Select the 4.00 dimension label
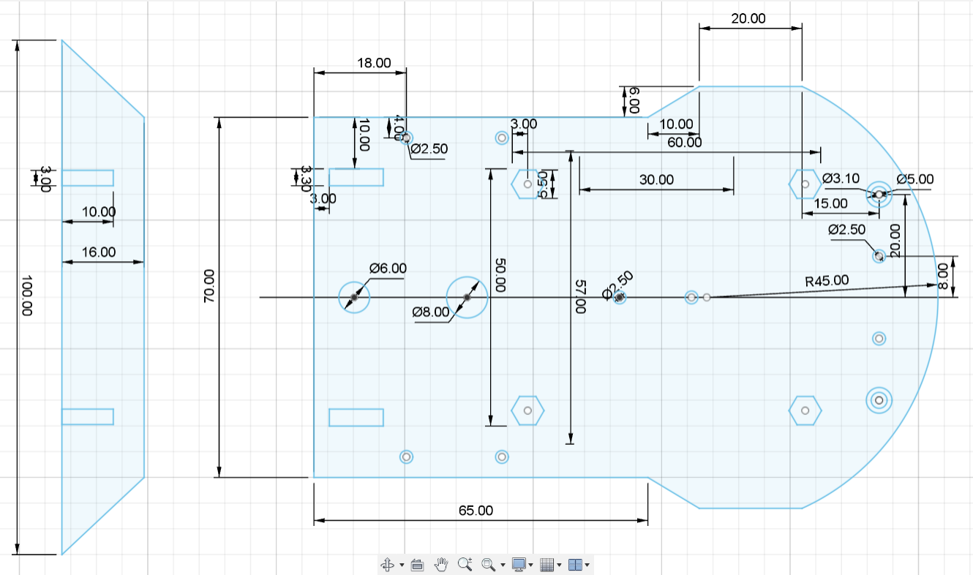 399,127
